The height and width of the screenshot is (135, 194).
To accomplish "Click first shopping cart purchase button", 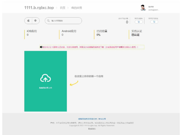I will (139, 22).
